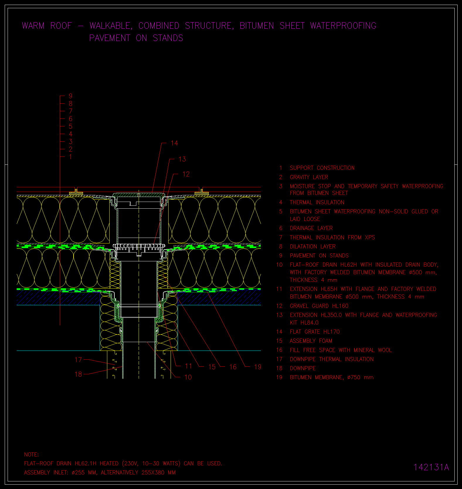Click legend text 'FROM BITUMEN SHEET'

click(x=319, y=193)
